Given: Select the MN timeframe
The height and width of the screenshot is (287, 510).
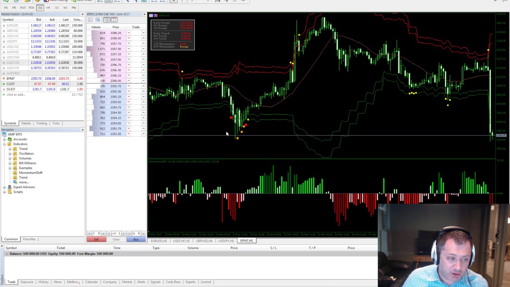Looking at the screenshot, I should click(x=74, y=8).
